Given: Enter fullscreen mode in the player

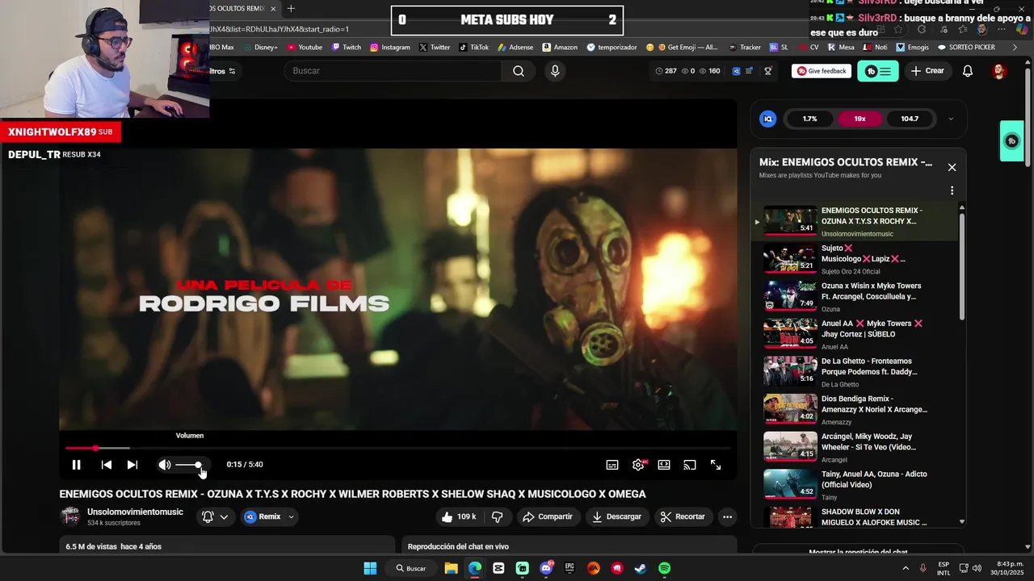Looking at the screenshot, I should 716,465.
